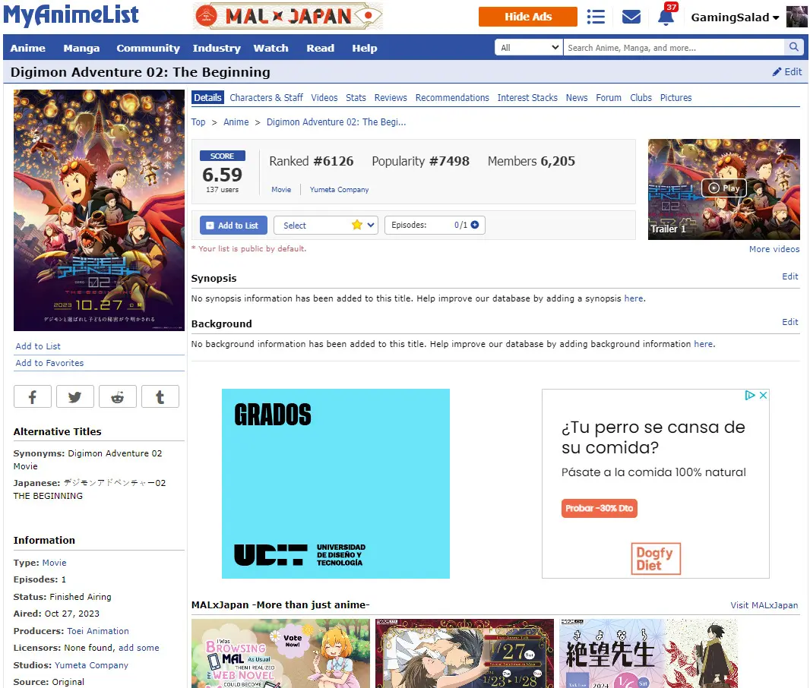Click Studios Yumeta Company link in Information
810x688 pixels.
pos(91,665)
